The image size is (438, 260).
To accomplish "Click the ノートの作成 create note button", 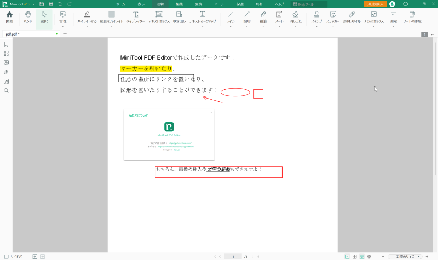I will (x=412, y=16).
